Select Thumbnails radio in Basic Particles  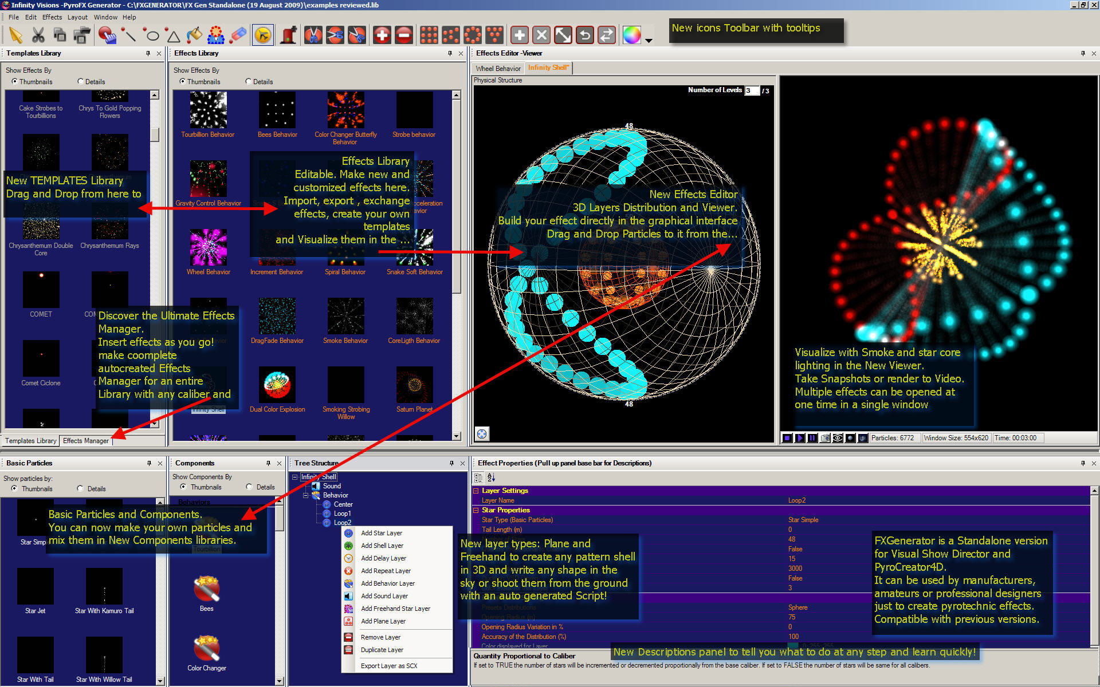[x=14, y=489]
